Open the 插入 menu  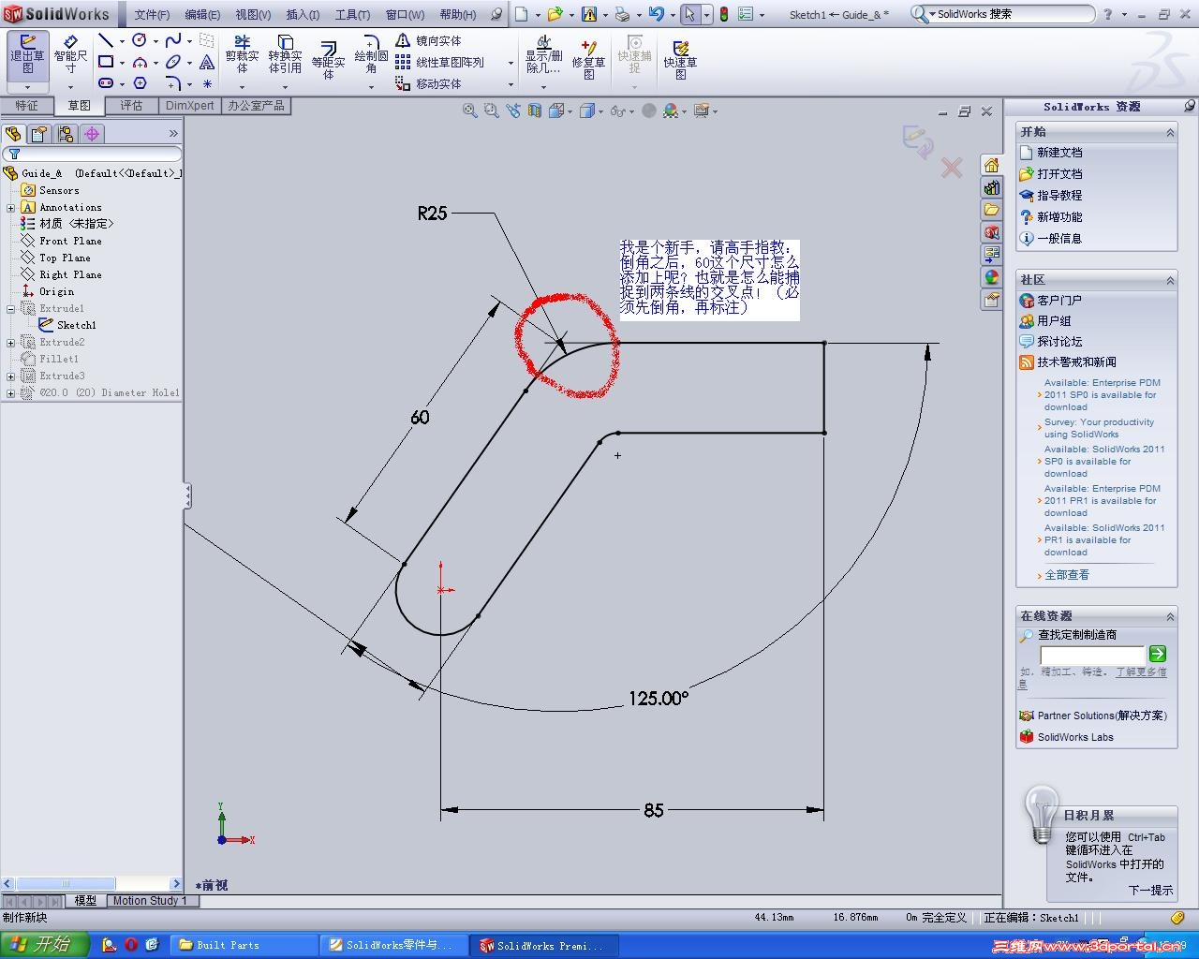point(302,14)
